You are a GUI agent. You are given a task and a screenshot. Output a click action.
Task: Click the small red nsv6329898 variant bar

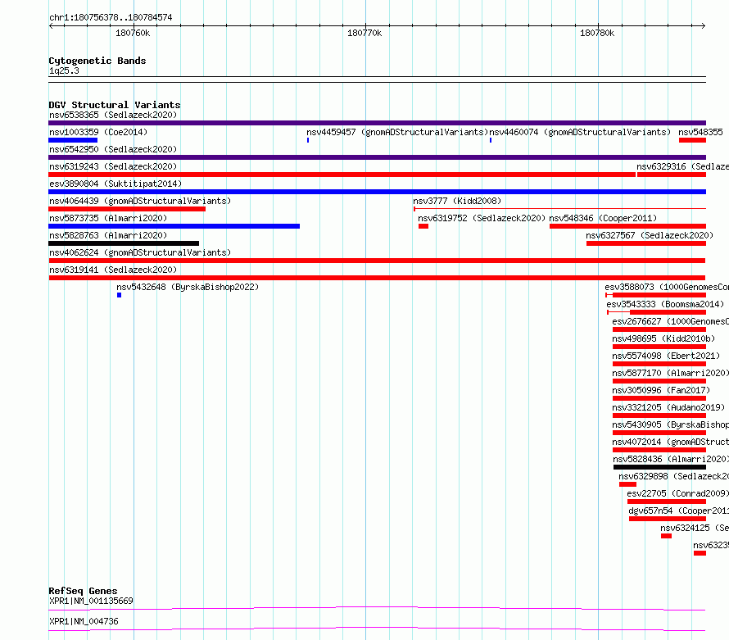(x=627, y=484)
